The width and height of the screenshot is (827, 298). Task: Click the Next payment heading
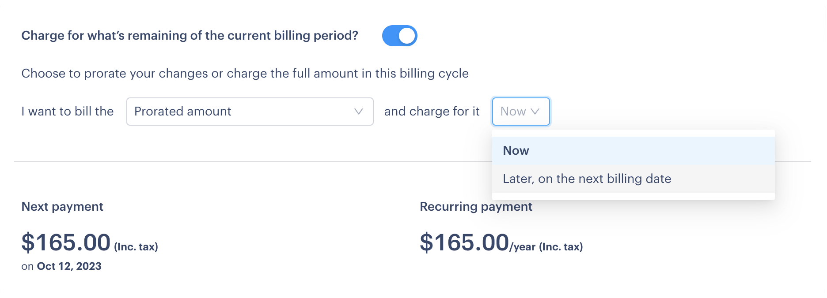coord(62,206)
